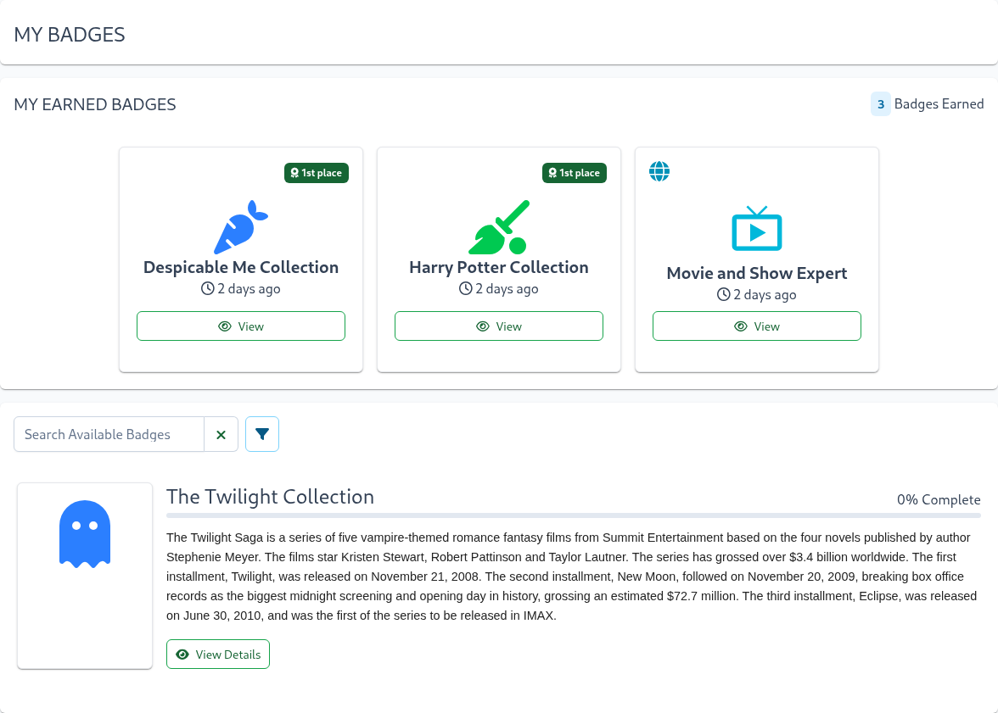998x713 pixels.
Task: Focus the Search Available Badges field
Action: [109, 434]
